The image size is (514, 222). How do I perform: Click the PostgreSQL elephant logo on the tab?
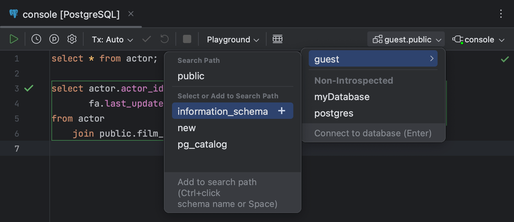tap(13, 14)
